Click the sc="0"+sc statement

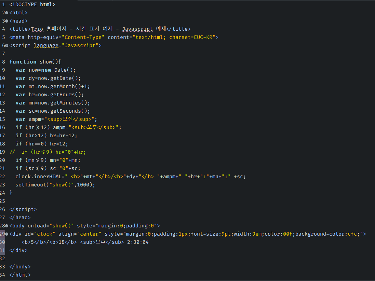tap(65, 168)
